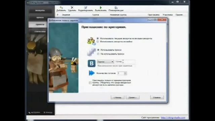Click the app menu arrow in title bar

pos(28,3)
